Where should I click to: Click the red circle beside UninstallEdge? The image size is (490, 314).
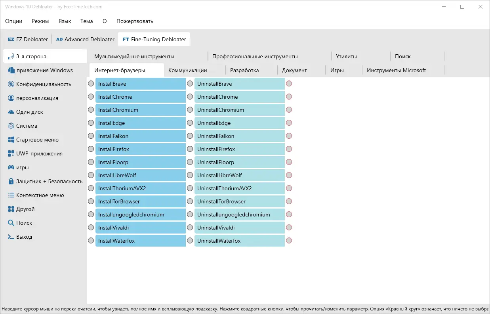(x=289, y=123)
